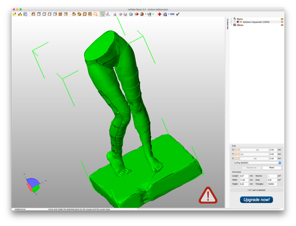The height and width of the screenshot is (226, 296).
Task: Toggle the Y cut plane button
Action: [x=237, y=154]
